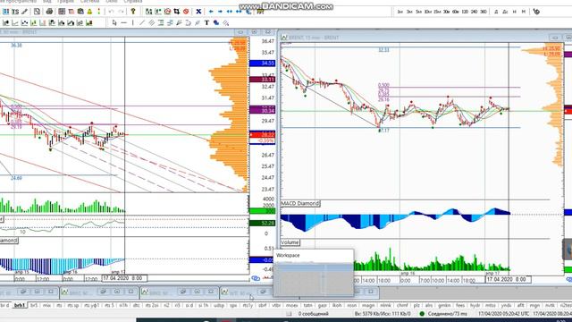Open the tatn workspace tab

307,305
